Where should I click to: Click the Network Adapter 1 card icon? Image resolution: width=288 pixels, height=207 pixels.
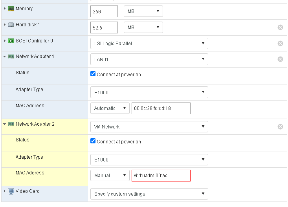(x=11, y=57)
